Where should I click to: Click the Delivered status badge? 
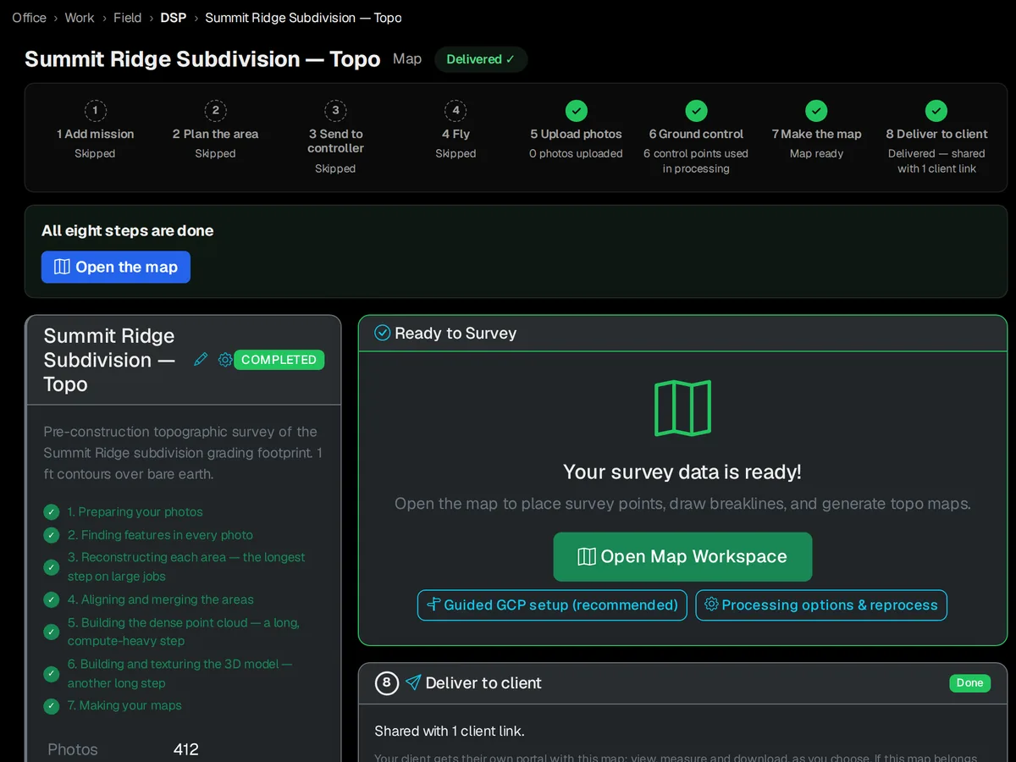click(481, 59)
